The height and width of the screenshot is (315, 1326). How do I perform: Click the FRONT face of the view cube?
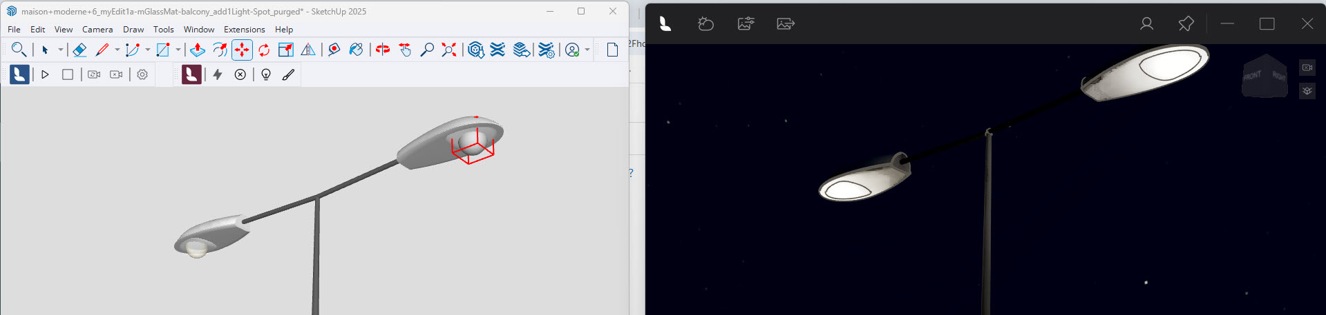tap(1253, 75)
